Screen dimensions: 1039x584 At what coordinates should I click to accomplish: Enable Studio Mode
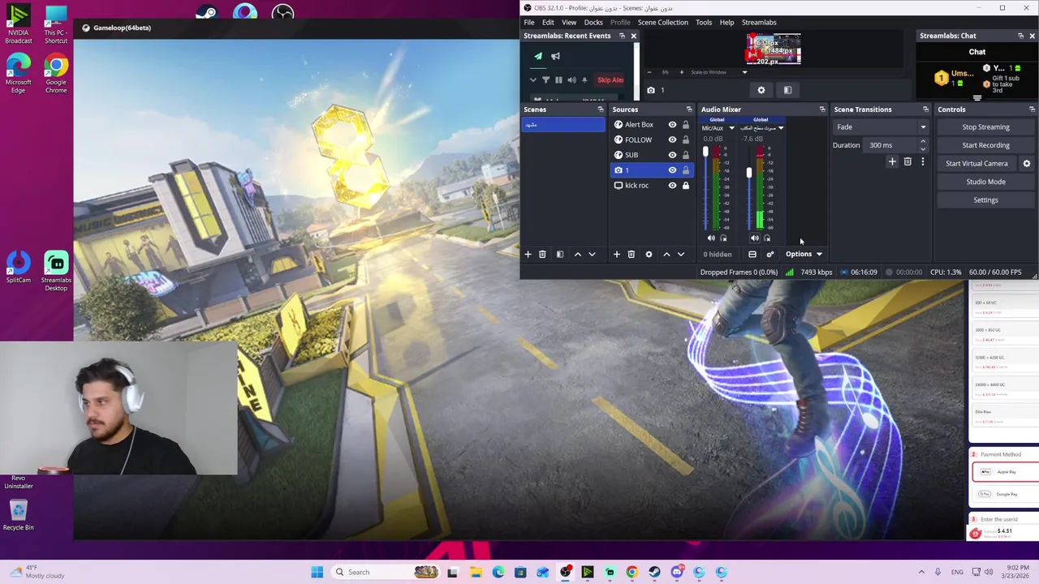pos(985,182)
